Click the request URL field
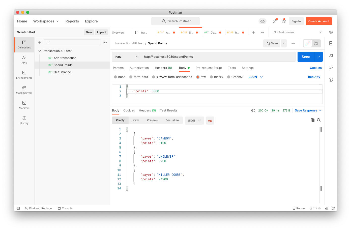 pos(218,57)
